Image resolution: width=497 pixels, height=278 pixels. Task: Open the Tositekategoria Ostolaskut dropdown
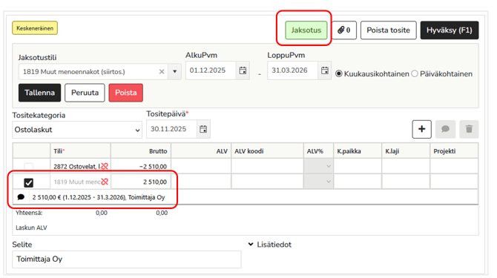coord(77,130)
